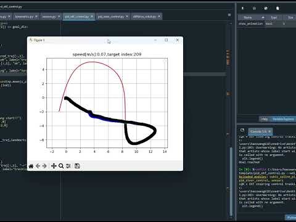The image size is (296, 222).
Task: Close the diffdrive_robot.py tab
Action: [x=159, y=17]
